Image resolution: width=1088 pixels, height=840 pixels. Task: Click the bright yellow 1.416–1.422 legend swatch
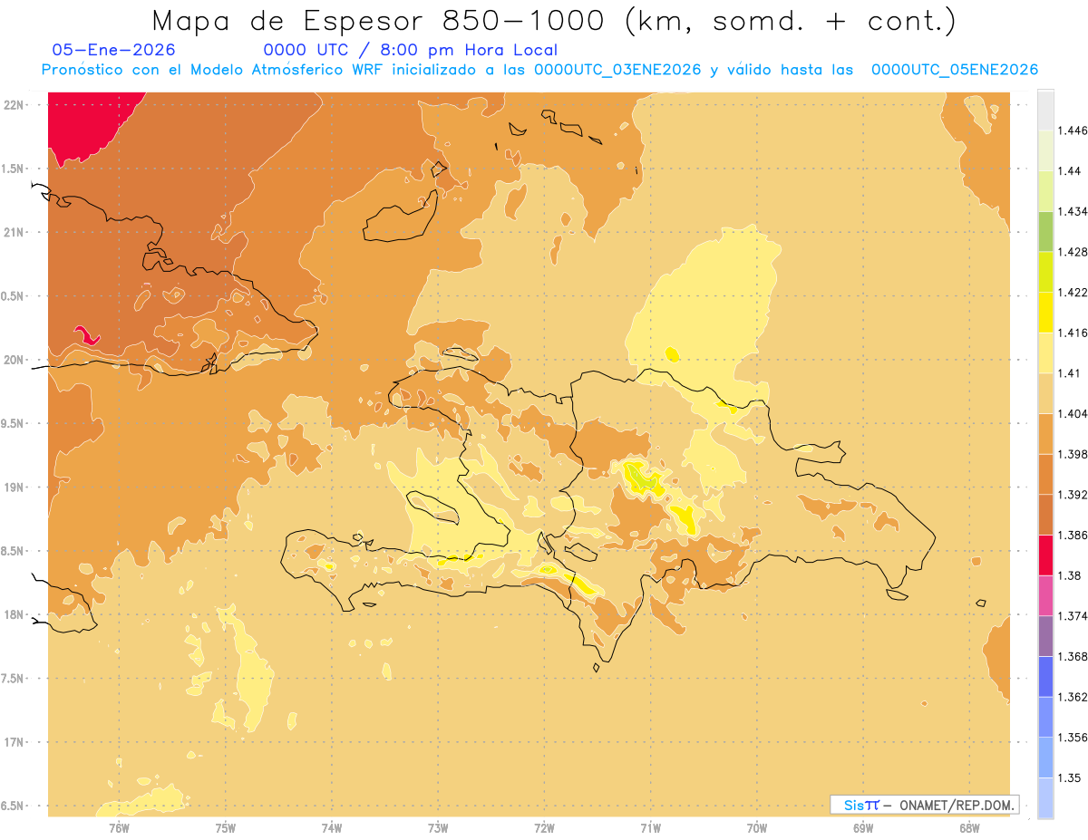tap(1045, 313)
